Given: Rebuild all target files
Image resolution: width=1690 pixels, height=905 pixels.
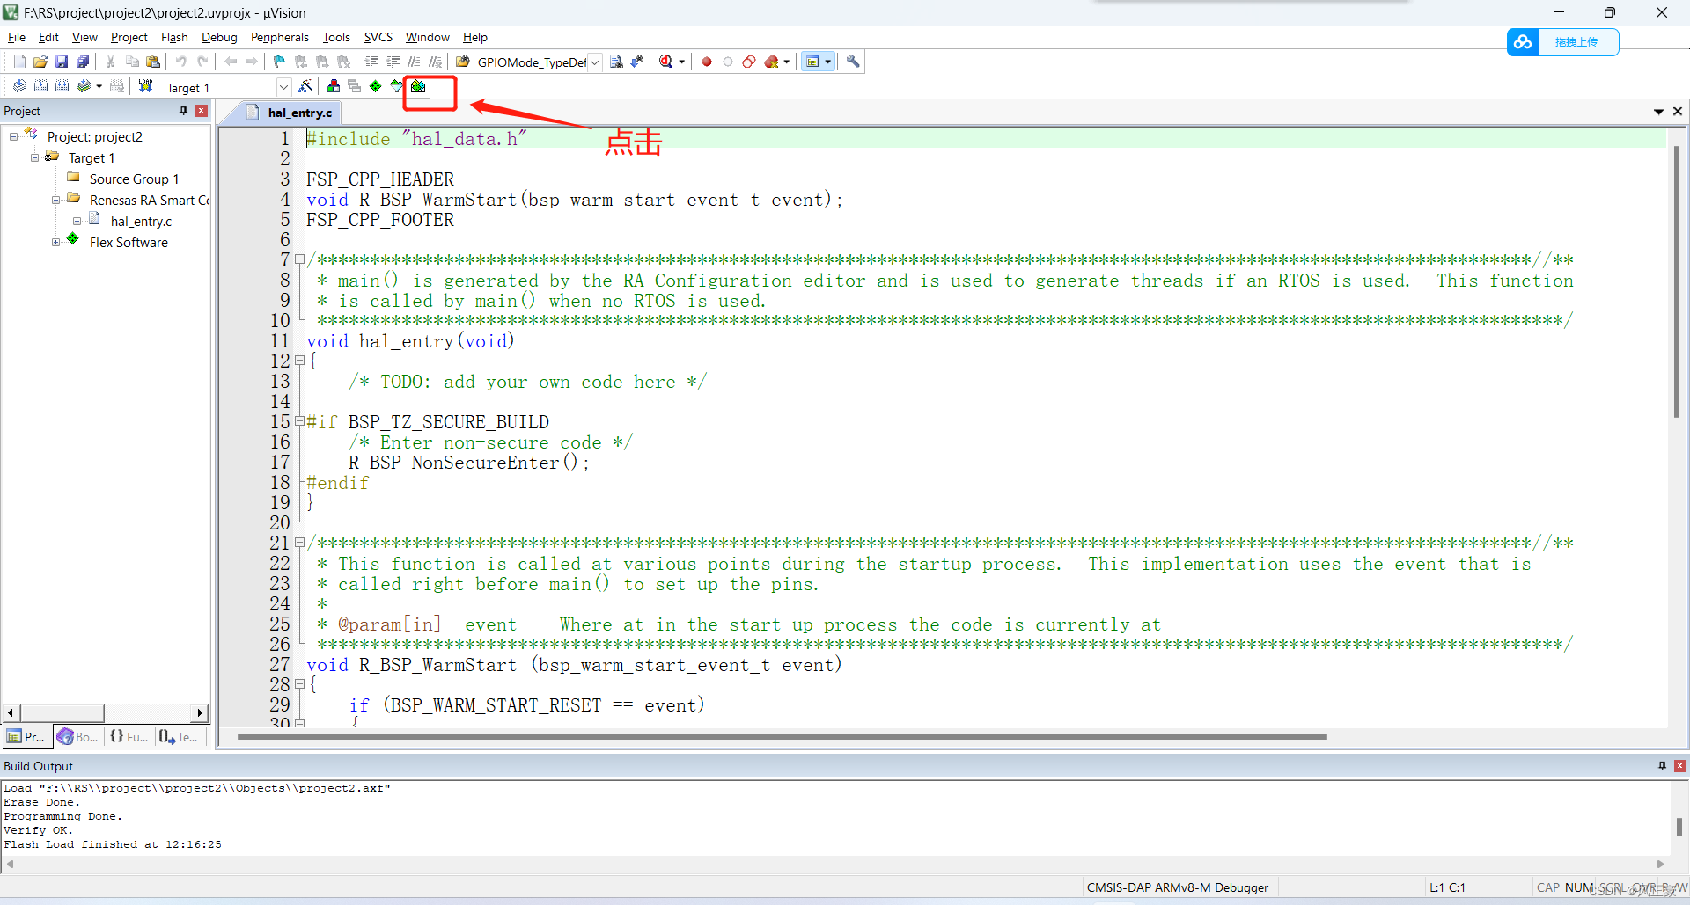Looking at the screenshot, I should [x=62, y=86].
